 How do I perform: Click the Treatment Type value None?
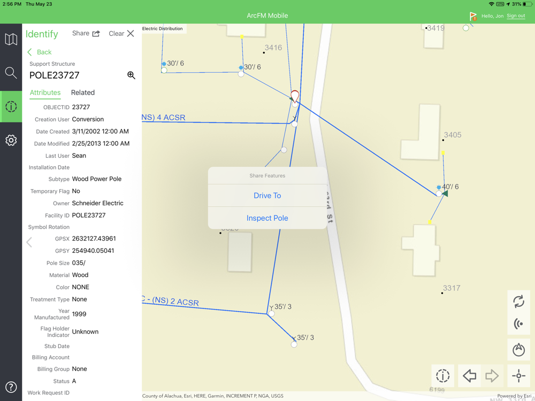click(80, 299)
